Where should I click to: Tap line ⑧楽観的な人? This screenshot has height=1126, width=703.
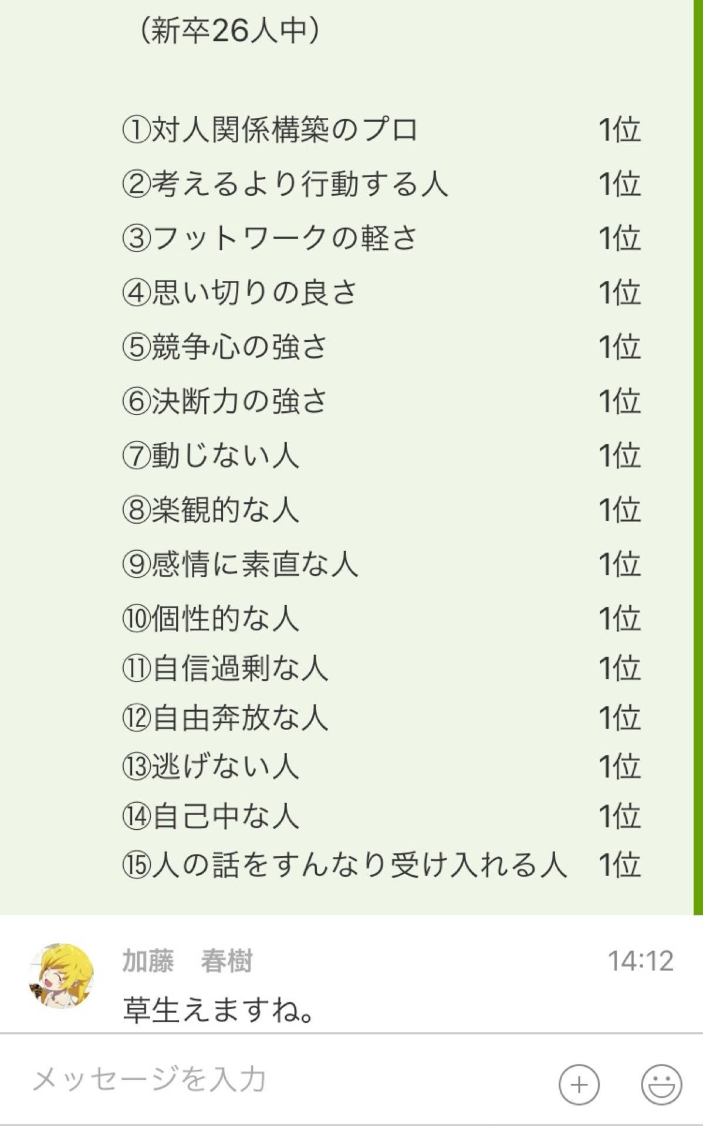[x=210, y=510]
